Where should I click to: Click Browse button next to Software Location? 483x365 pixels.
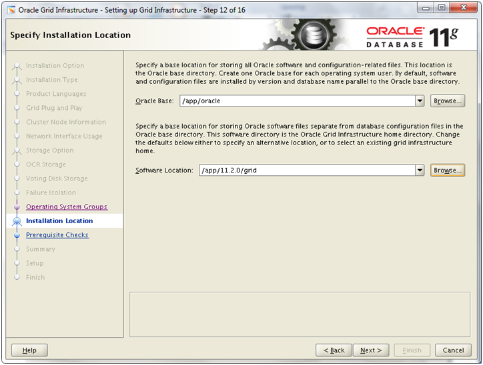tap(447, 171)
